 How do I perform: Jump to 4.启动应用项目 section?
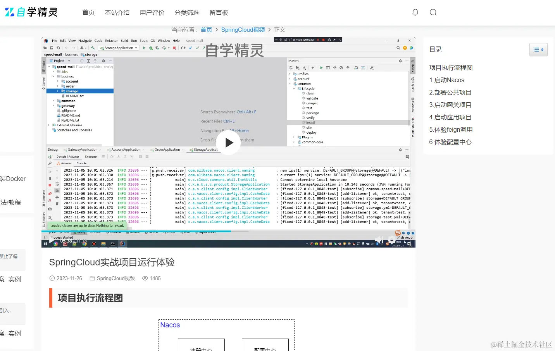(450, 117)
